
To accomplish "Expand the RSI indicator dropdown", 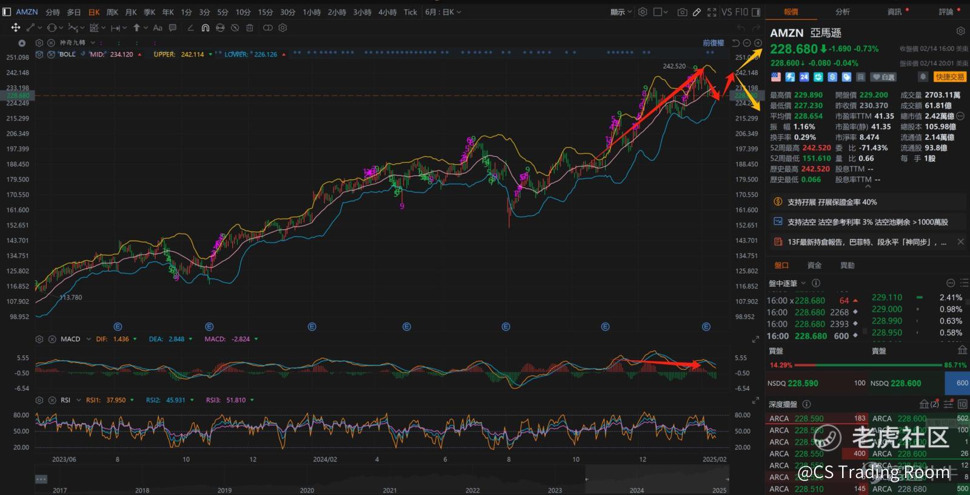I will tap(79, 400).
